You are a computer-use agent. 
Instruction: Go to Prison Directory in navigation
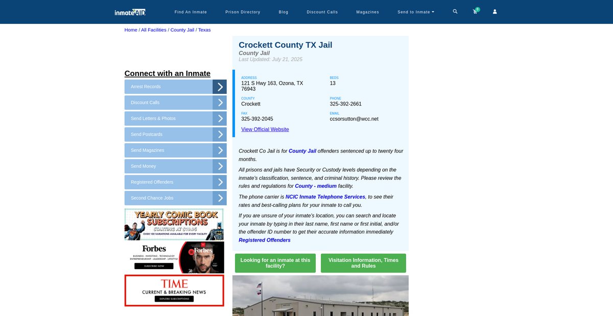(x=243, y=12)
